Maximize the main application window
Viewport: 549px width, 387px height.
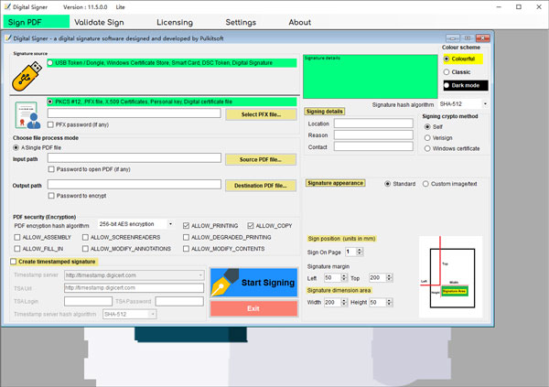519,6
